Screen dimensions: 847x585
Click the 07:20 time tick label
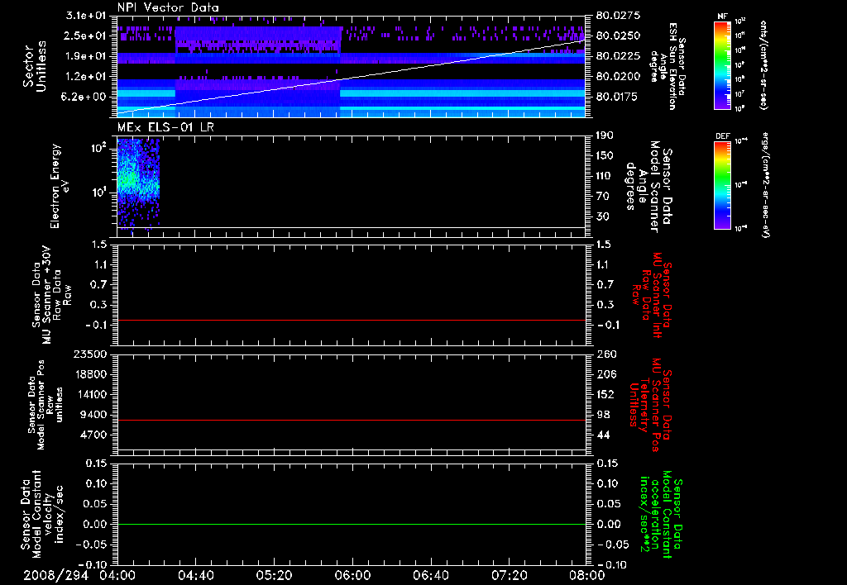coord(509,575)
